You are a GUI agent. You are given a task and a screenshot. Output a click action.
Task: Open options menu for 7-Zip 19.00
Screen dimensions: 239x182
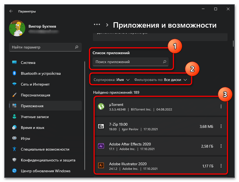pos(221,126)
